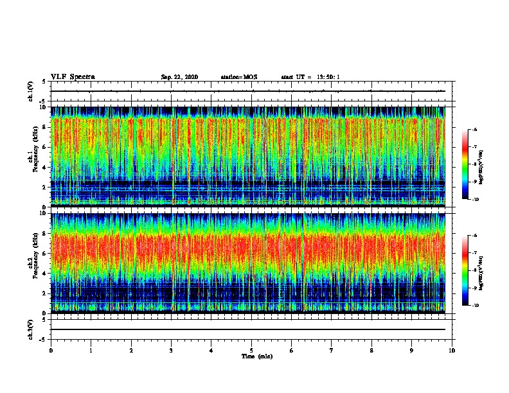Click the ch.2 spectrogram plot area
This screenshot has height=393, width=509.
(x=248, y=263)
